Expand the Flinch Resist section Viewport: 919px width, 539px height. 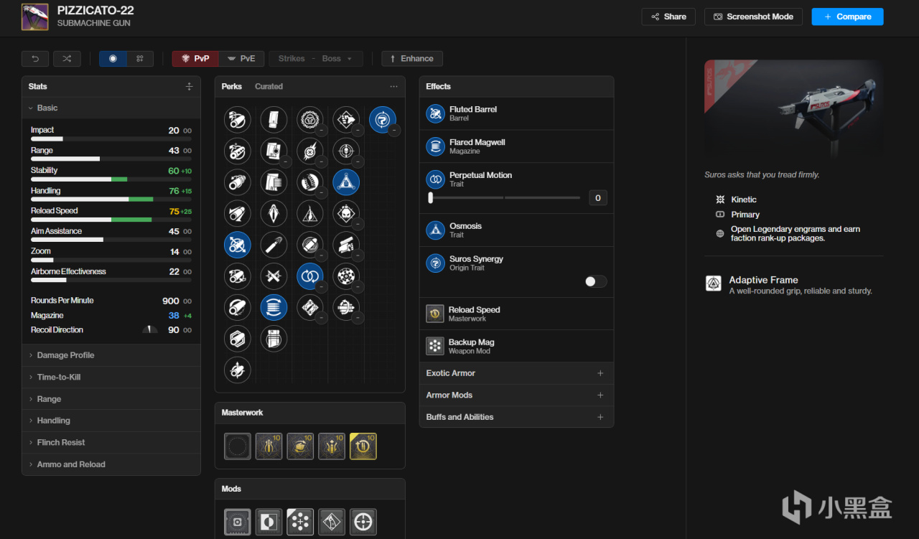111,443
